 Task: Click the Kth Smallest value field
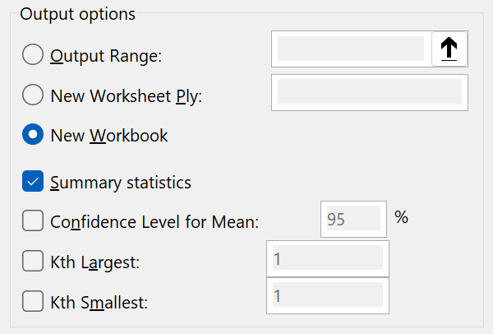(327, 295)
